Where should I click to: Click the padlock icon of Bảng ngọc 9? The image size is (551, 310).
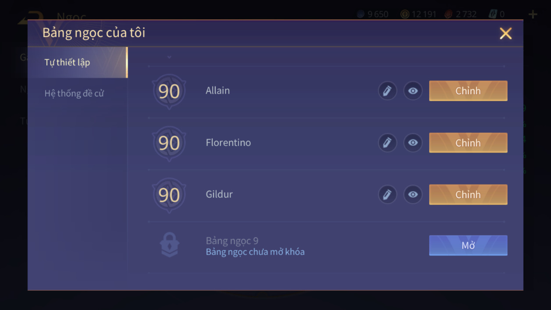[x=169, y=245]
